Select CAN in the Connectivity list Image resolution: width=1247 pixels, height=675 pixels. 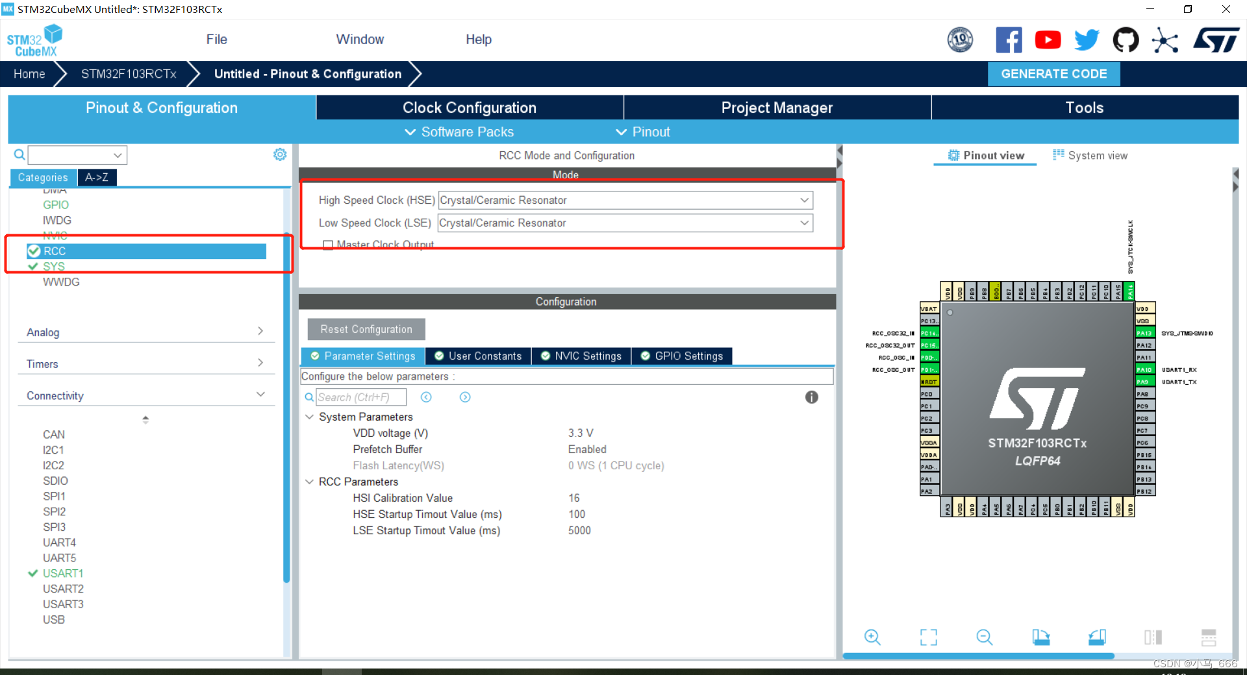pyautogui.click(x=54, y=434)
